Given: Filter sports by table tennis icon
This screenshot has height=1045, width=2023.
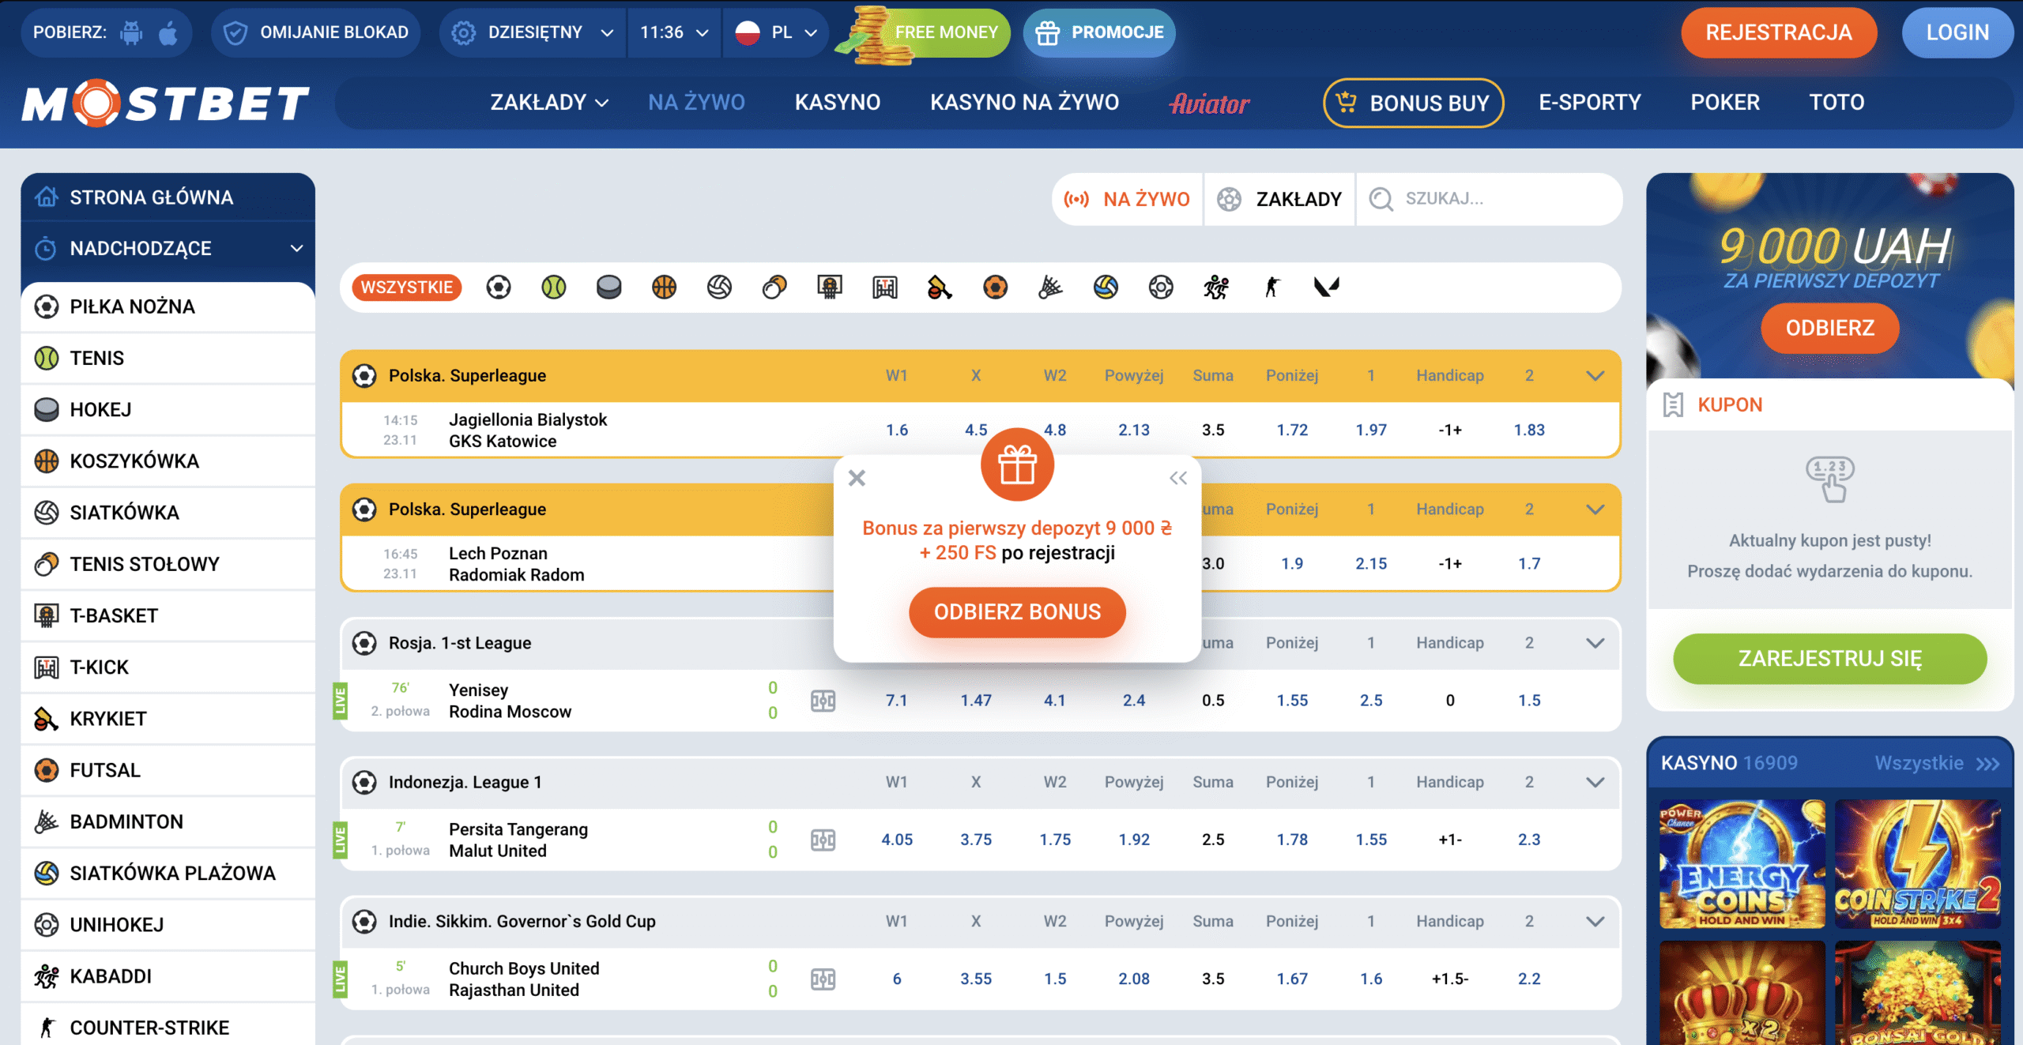Looking at the screenshot, I should [774, 287].
